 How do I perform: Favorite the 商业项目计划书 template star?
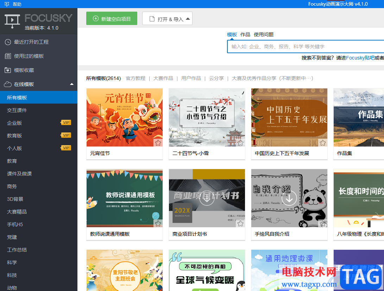click(240, 223)
